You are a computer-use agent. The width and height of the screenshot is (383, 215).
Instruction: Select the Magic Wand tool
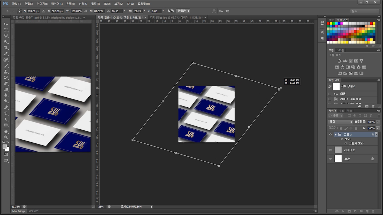tap(6, 42)
